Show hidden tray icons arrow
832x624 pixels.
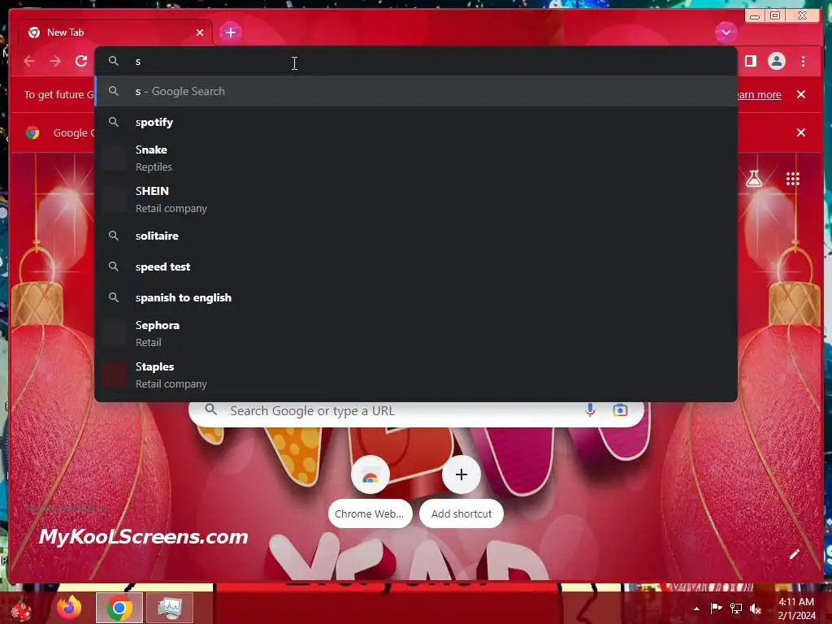tap(696, 609)
